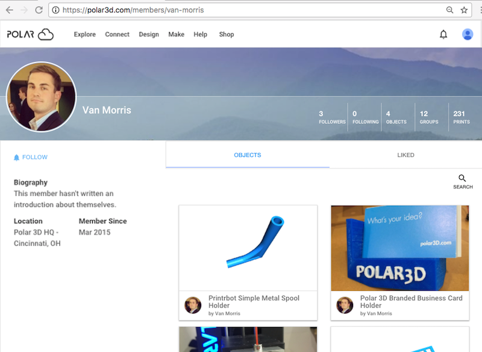
Task: Open the user account avatar menu
Action: (468, 34)
